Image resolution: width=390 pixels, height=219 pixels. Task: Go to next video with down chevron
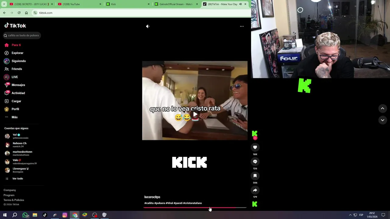pos(382,120)
